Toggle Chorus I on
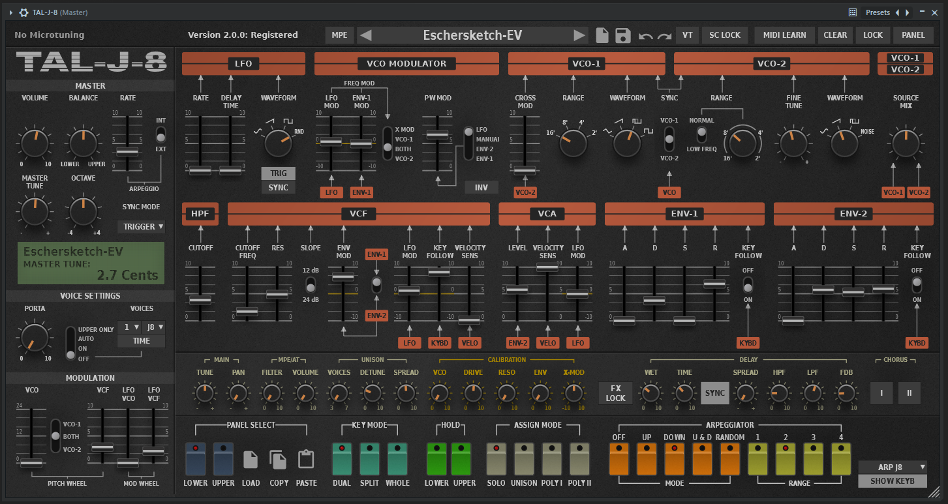This screenshot has width=948, height=504. coord(881,393)
